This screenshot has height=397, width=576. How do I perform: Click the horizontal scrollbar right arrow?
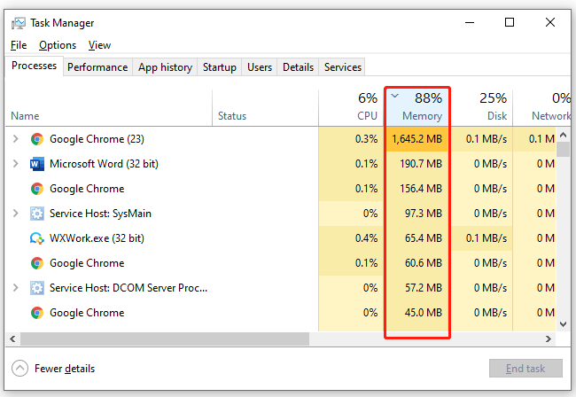(x=549, y=339)
